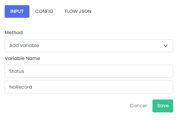Open the CONFIG tab
This screenshot has height=121, width=179.
(x=44, y=11)
